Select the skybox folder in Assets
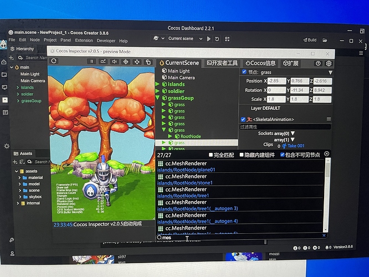This screenshot has width=369, height=277. click(35, 197)
